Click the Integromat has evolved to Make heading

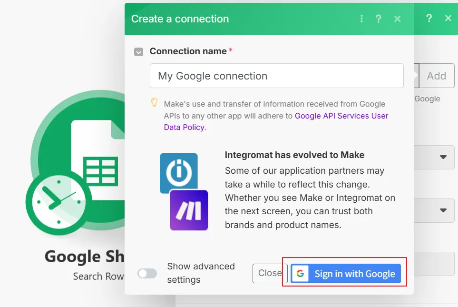pyautogui.click(x=294, y=155)
